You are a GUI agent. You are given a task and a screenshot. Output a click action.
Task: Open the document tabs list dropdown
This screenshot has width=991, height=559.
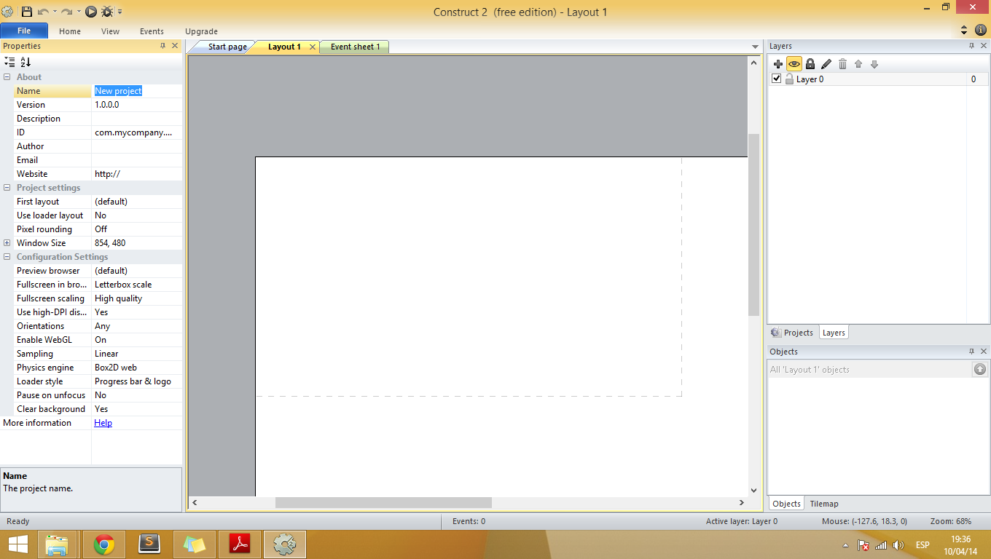pos(756,47)
